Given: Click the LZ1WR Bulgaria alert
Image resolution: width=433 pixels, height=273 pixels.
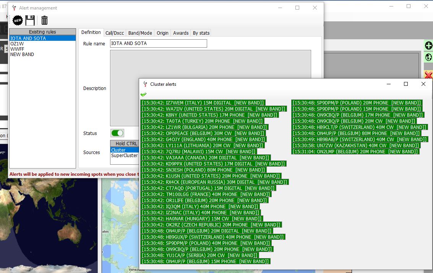Looking at the screenshot, I should (204, 127).
